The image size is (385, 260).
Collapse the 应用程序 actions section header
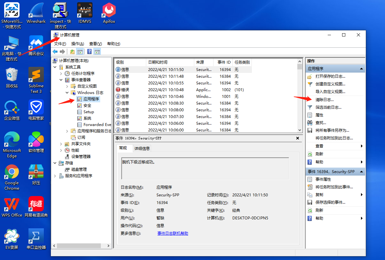click(x=361, y=68)
